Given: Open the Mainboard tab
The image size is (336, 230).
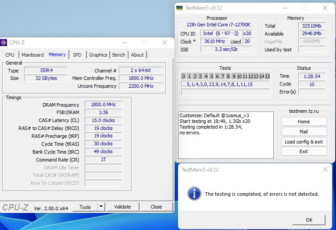Looking at the screenshot, I should coord(32,55).
